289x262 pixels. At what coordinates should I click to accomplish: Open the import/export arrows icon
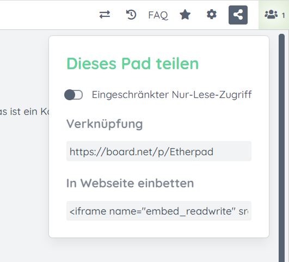coord(104,15)
